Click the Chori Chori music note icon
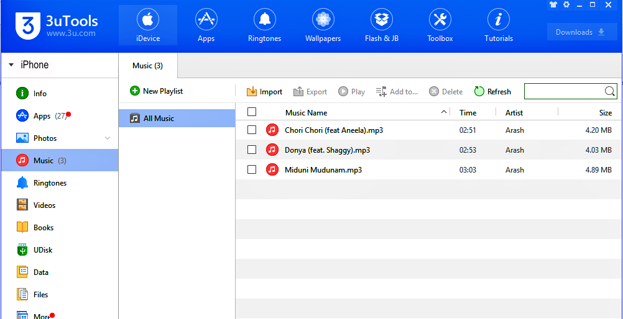Screen dimensions: 623x319 click(272, 130)
